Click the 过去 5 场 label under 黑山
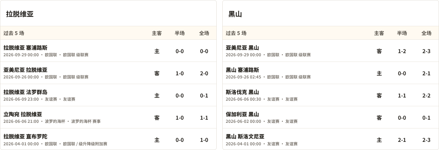Image resolution: width=439 pixels, height=150 pixels. [x=236, y=33]
